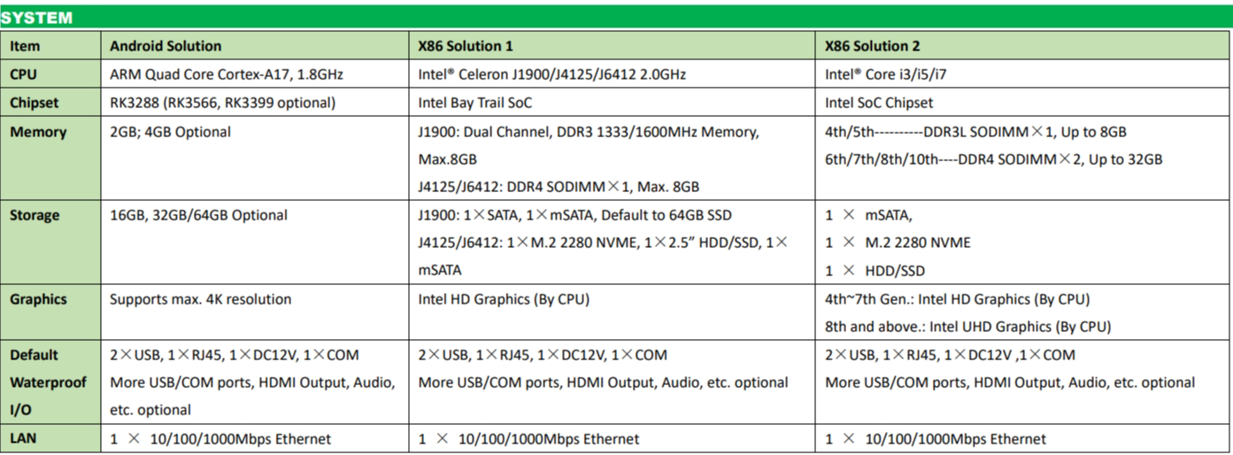This screenshot has height=455, width=1233.
Task: Click the green SYSTEM header bar
Action: (x=616, y=17)
